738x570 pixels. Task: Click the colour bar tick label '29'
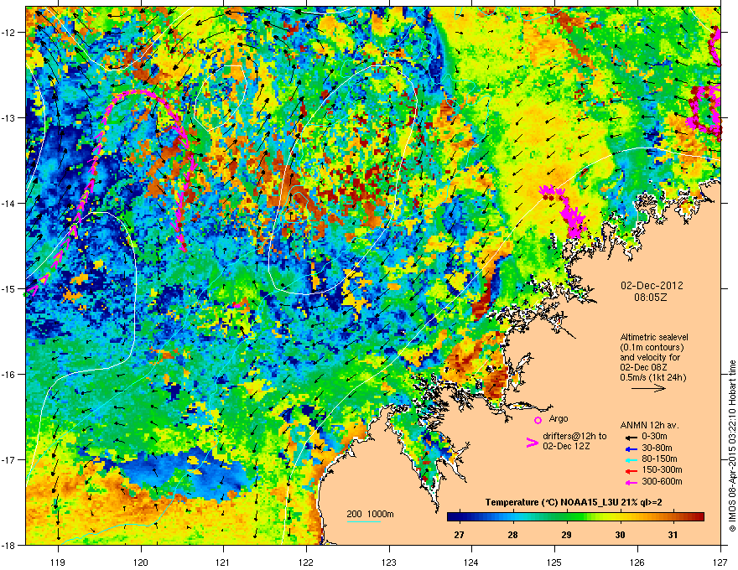[566, 535]
